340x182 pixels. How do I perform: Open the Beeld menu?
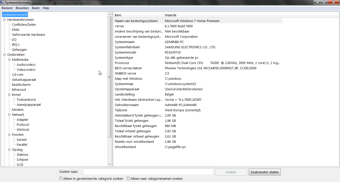coord(36,8)
